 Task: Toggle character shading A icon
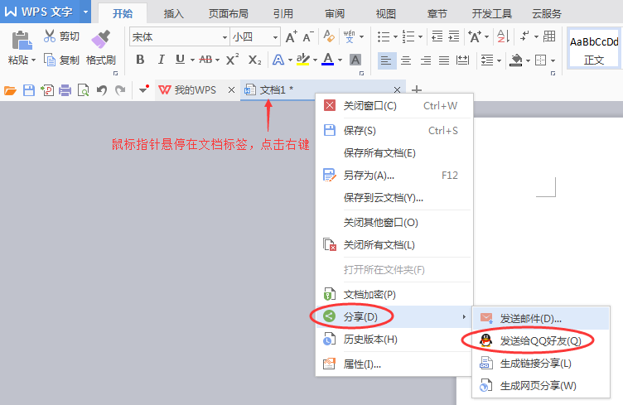[x=355, y=60]
